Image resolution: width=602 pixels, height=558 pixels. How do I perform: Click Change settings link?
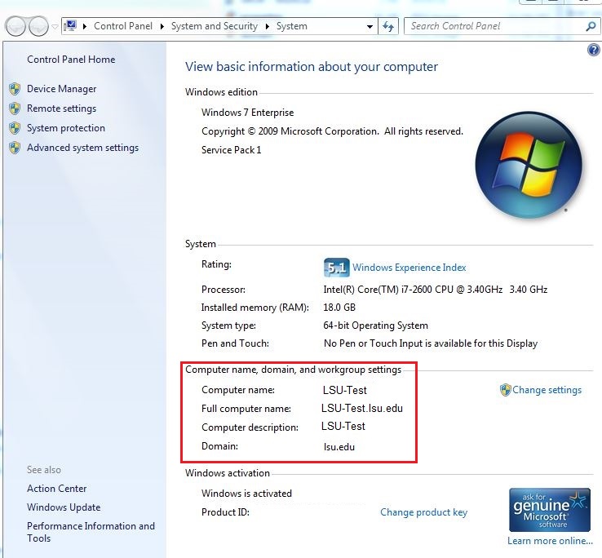click(x=547, y=390)
